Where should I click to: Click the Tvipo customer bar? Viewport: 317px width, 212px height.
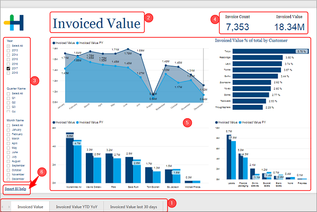270,51
